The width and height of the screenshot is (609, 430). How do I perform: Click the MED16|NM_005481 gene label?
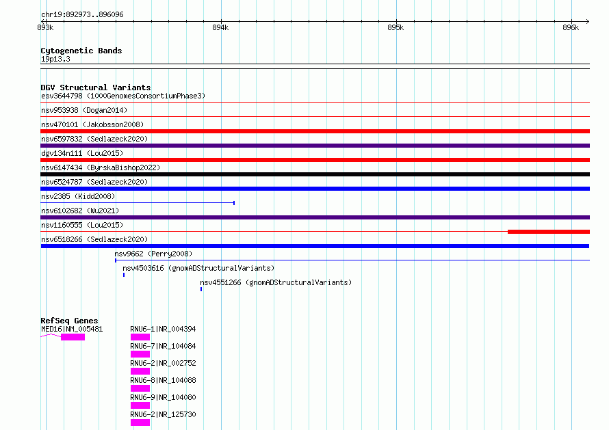(x=72, y=329)
